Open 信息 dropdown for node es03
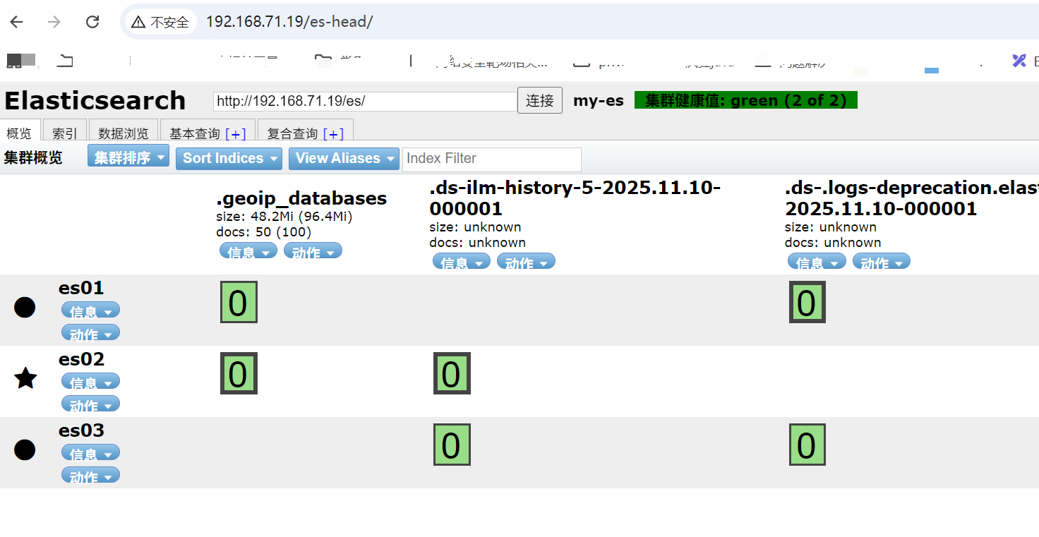This screenshot has height=537, width=1039. [x=90, y=453]
